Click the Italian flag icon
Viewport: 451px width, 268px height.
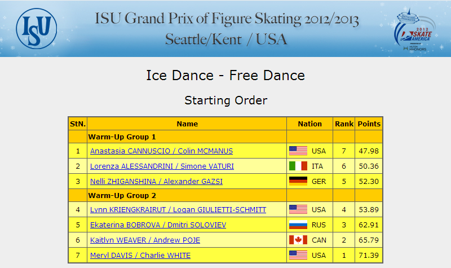point(298,166)
